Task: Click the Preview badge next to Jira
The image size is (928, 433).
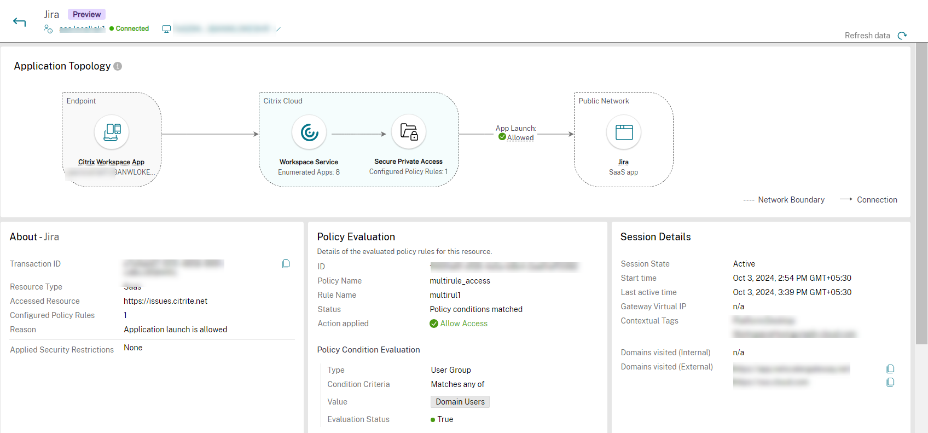Action: tap(86, 14)
